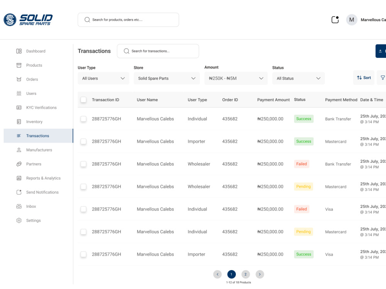
Task: Click the Reports & Analytics chart icon
Action: click(x=19, y=178)
